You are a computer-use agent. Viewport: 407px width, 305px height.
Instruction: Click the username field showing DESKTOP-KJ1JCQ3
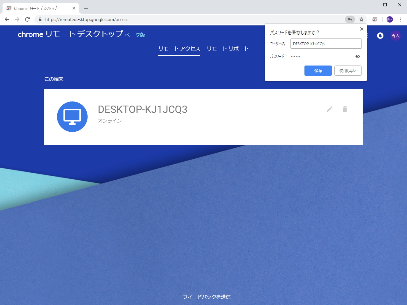click(x=325, y=44)
